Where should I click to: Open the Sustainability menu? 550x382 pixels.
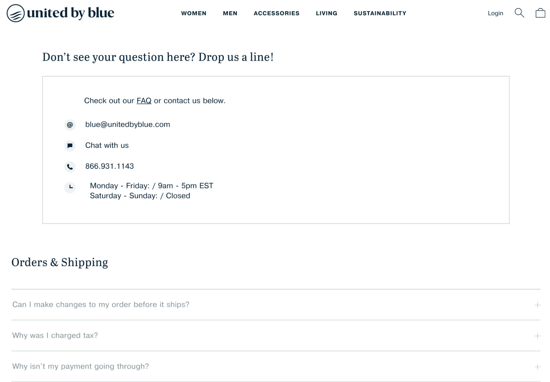[380, 13]
